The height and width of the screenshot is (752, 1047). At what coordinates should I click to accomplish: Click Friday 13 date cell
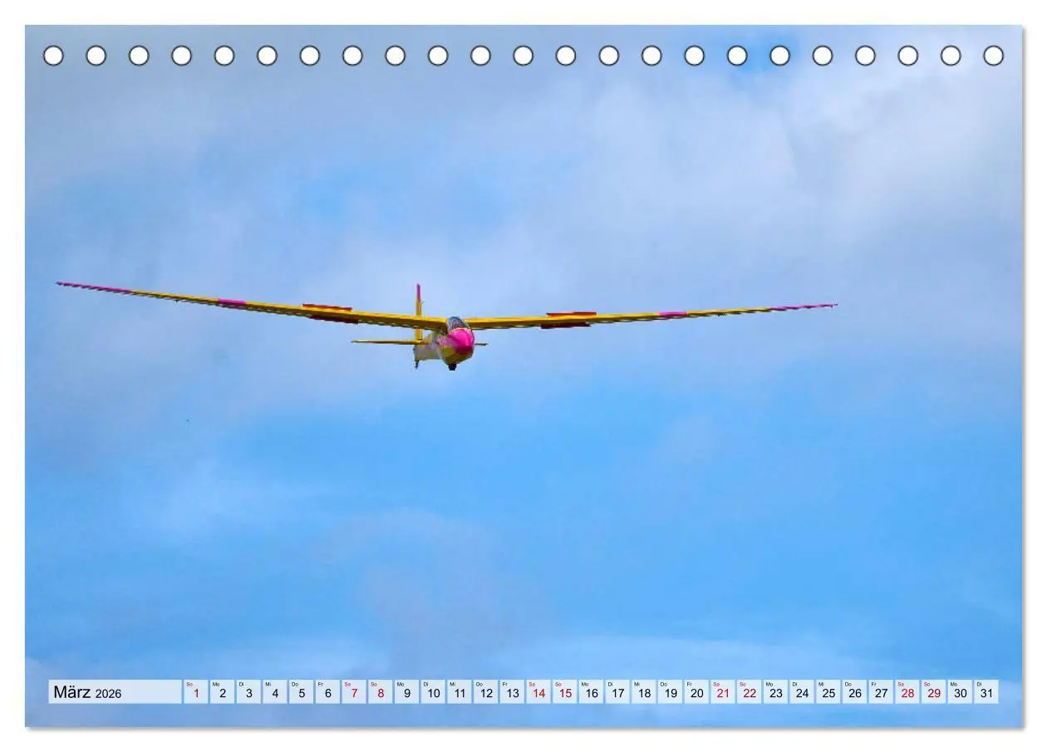tap(512, 692)
